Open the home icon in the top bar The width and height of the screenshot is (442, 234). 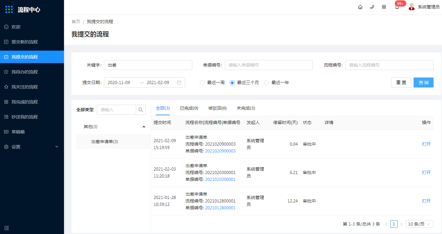point(360,7)
